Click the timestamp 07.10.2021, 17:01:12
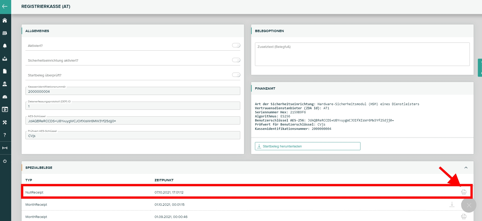 point(169,192)
